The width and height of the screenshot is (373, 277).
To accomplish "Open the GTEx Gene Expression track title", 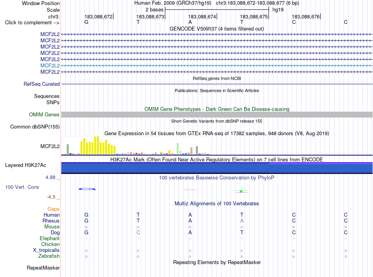I will click(x=217, y=133).
